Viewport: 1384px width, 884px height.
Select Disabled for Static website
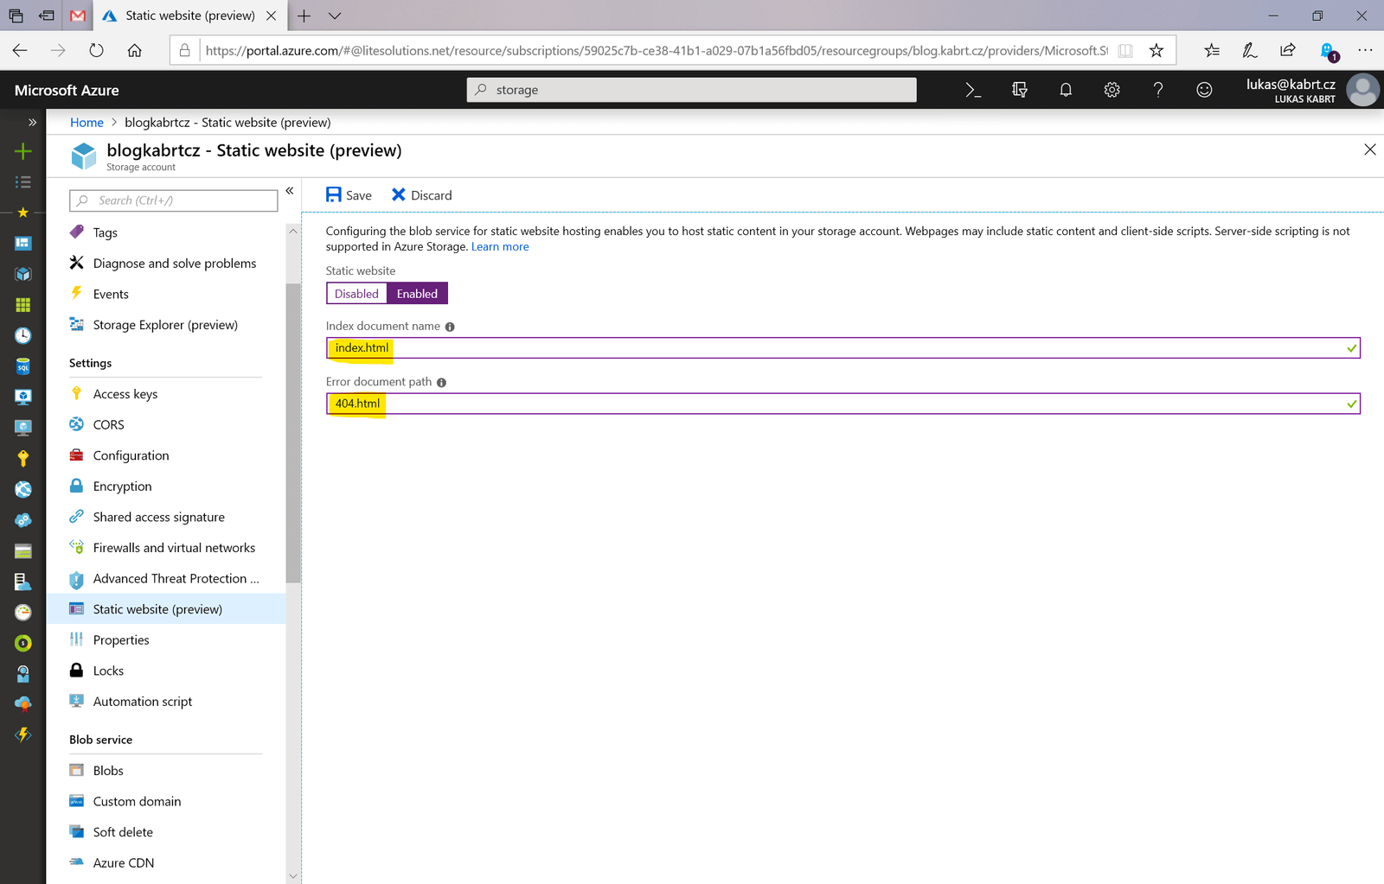(x=356, y=294)
